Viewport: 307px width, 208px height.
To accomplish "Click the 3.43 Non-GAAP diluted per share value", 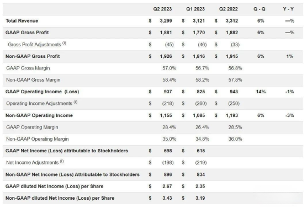I will pos(167,198).
